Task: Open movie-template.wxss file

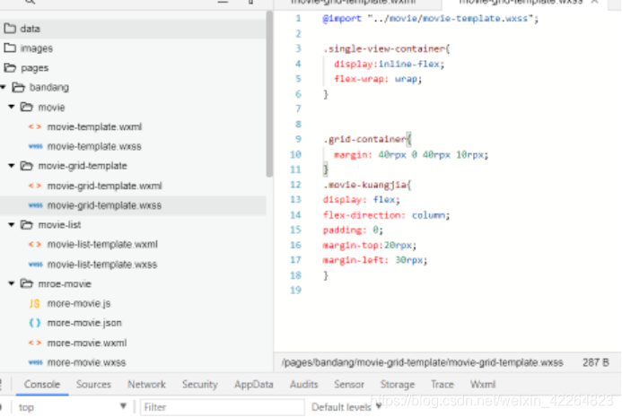Action: (x=94, y=146)
